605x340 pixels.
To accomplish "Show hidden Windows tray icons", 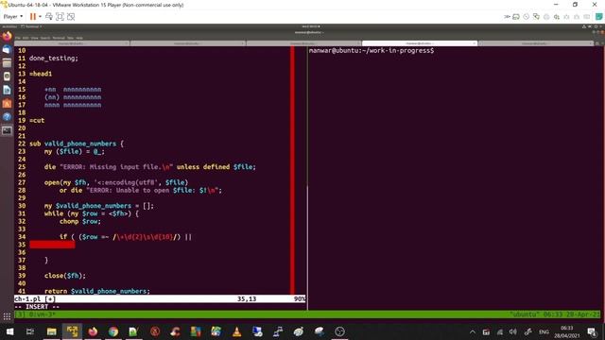I will tap(473, 331).
